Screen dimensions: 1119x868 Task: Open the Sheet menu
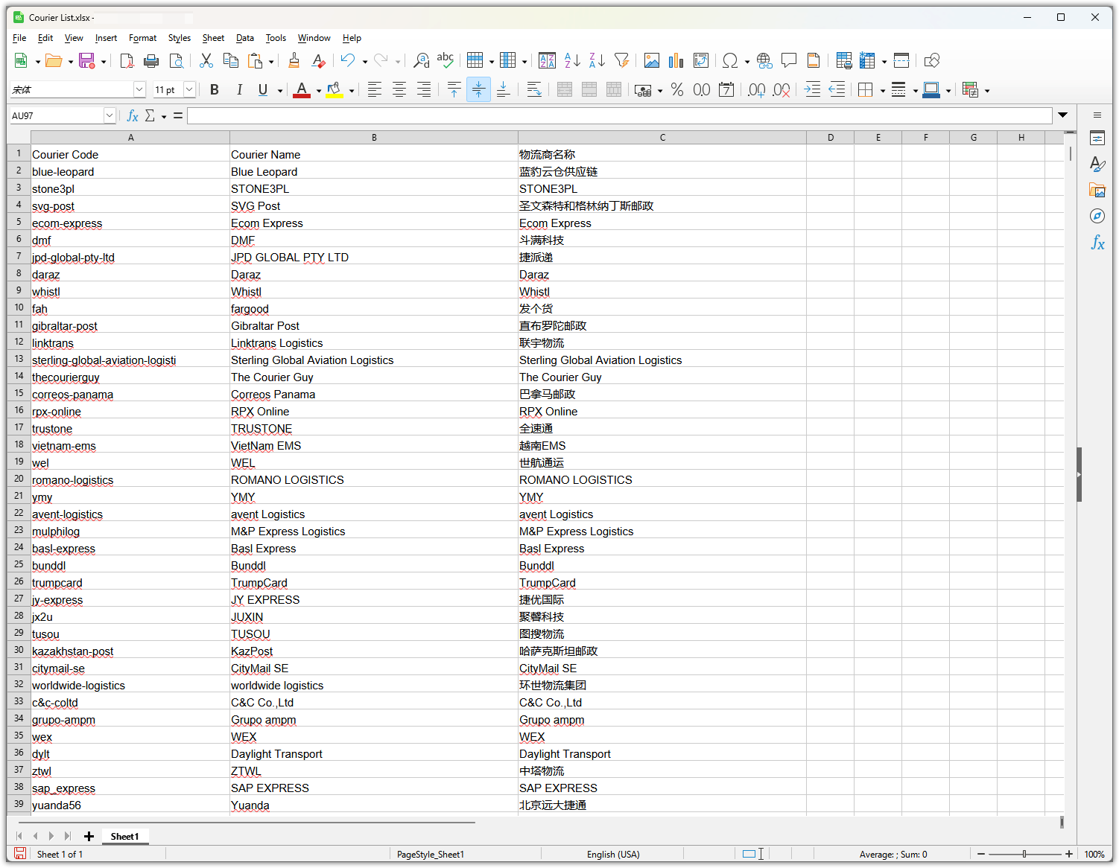click(213, 38)
